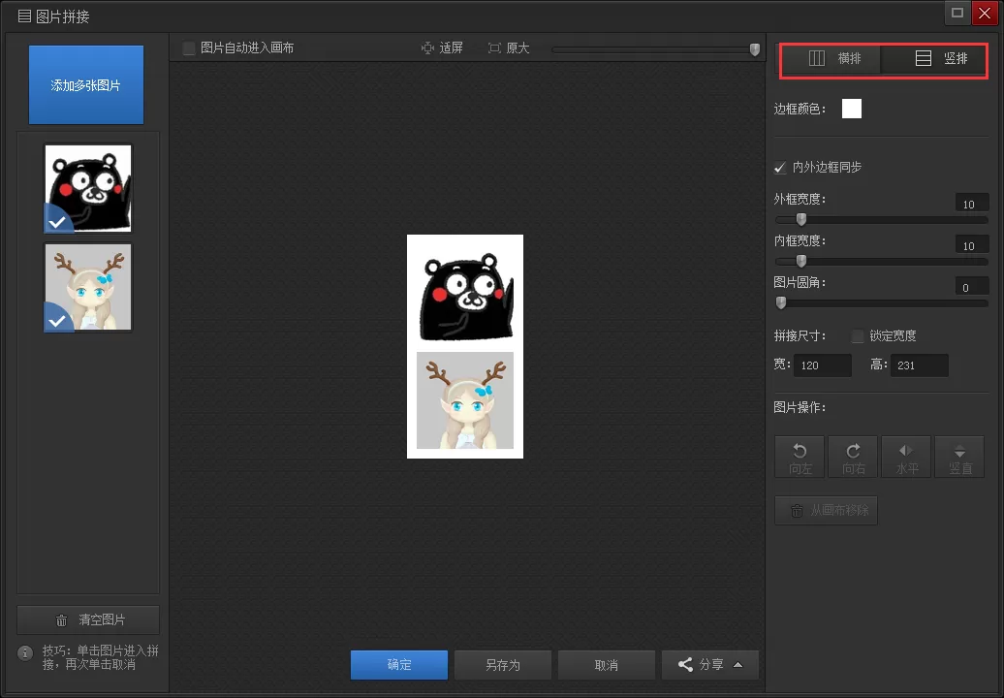1004x698 pixels.
Task: Click the 内框宽度 value field
Action: tap(972, 245)
